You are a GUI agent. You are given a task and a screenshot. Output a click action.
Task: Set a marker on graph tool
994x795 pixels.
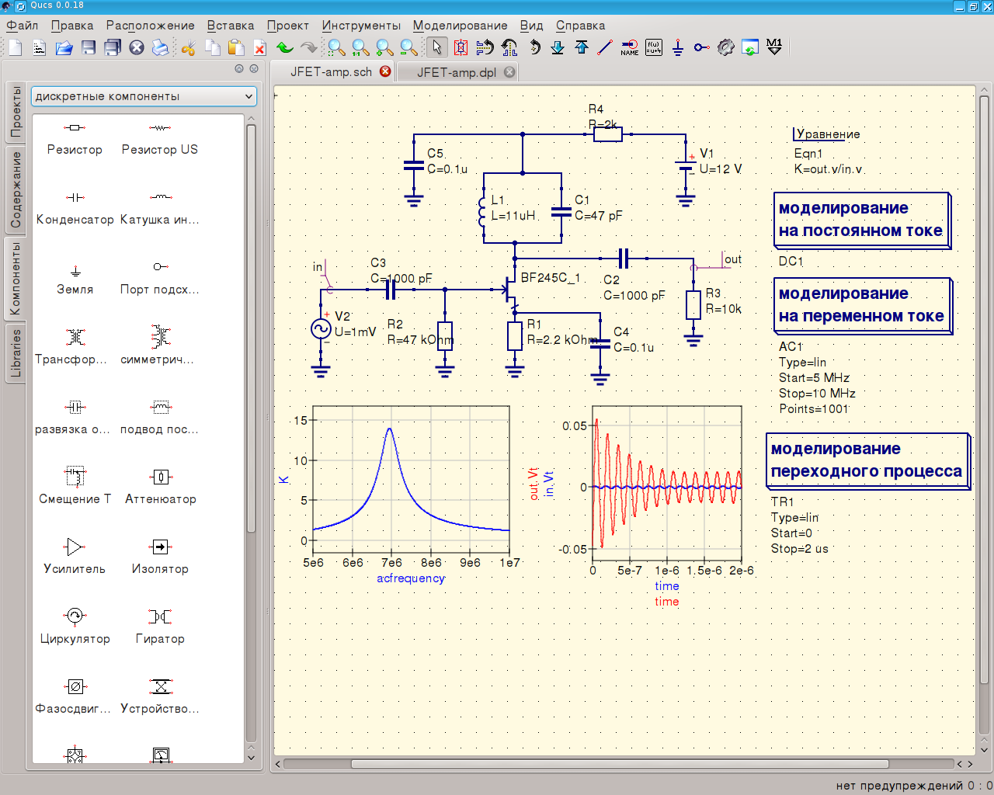[774, 48]
